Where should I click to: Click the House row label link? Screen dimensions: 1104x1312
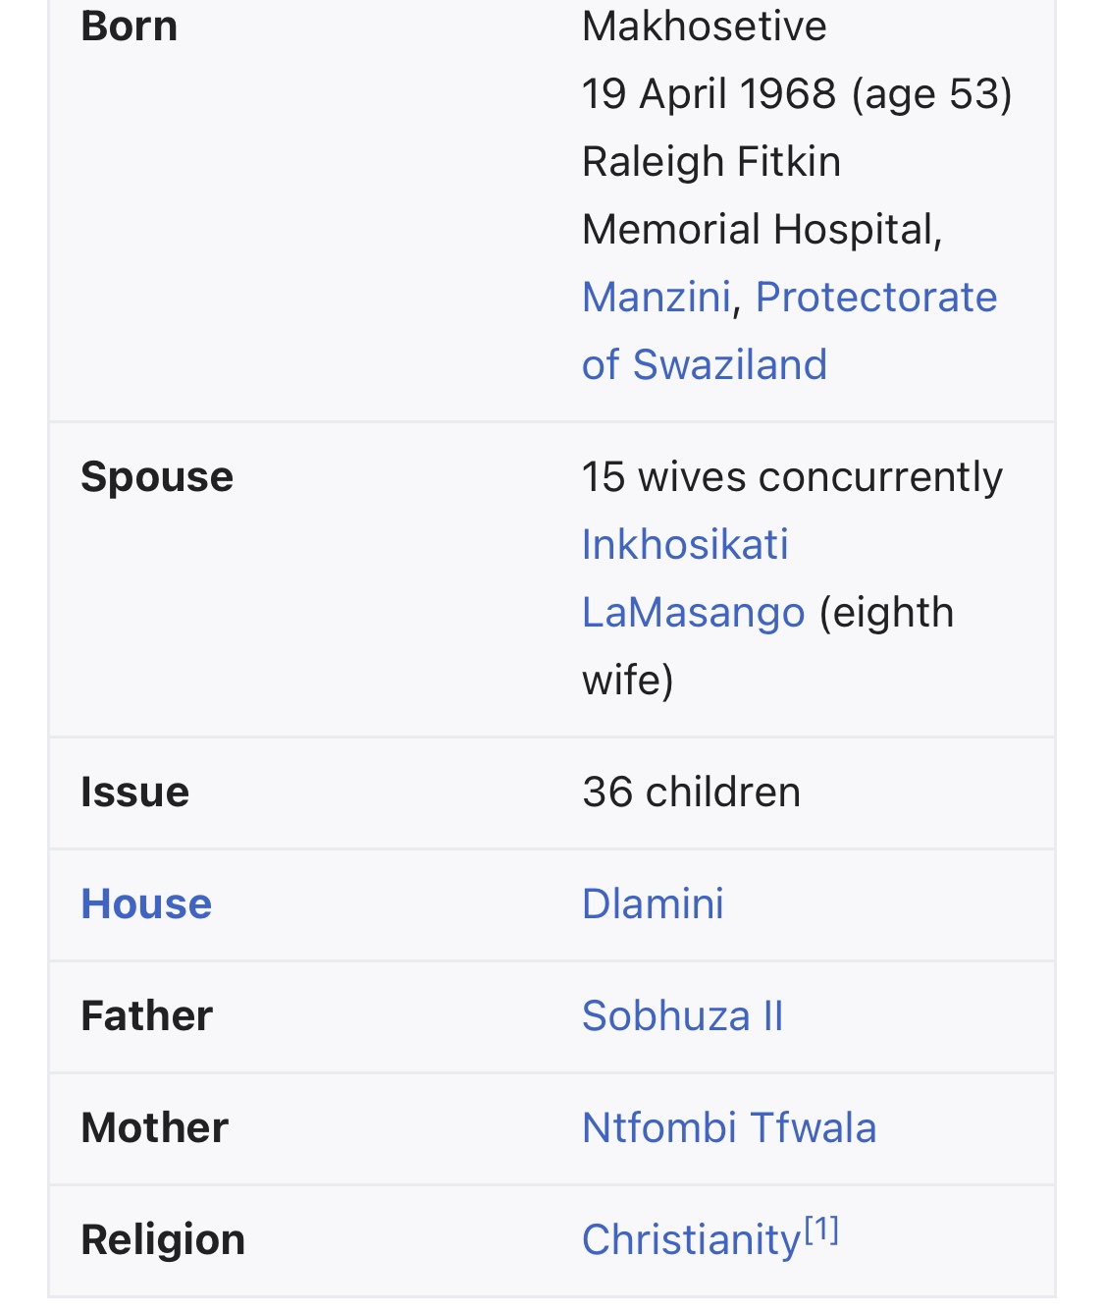point(146,903)
